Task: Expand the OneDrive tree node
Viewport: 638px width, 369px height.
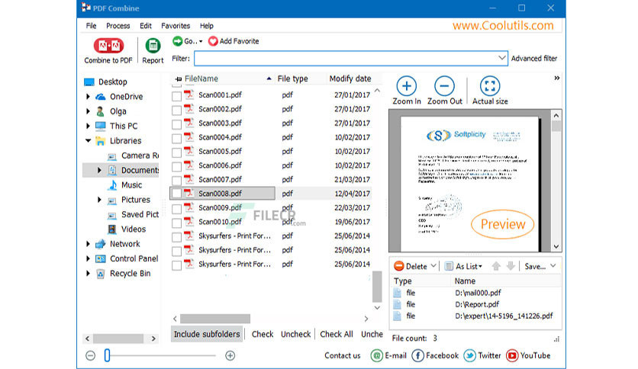Action: (x=88, y=97)
